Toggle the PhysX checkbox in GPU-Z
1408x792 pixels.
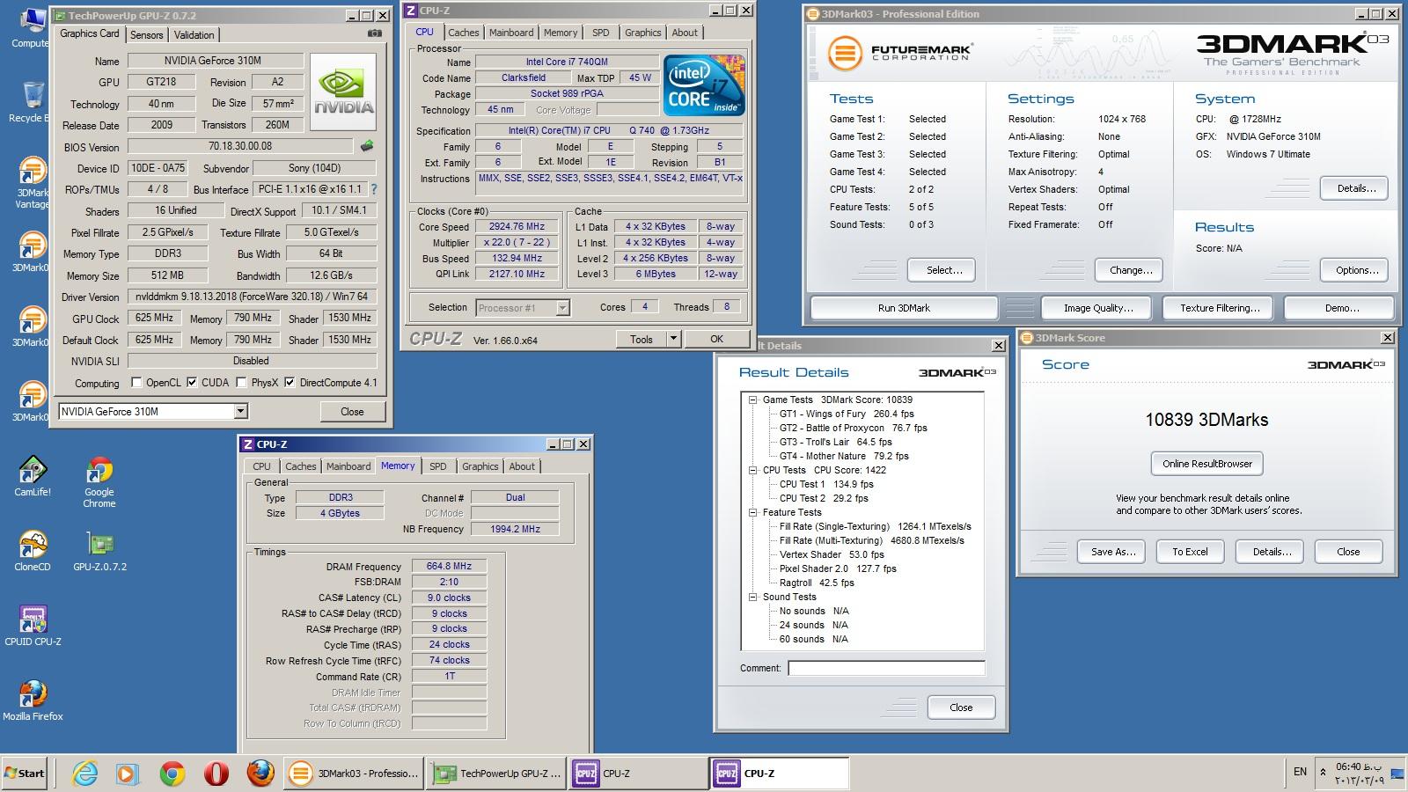coord(241,383)
